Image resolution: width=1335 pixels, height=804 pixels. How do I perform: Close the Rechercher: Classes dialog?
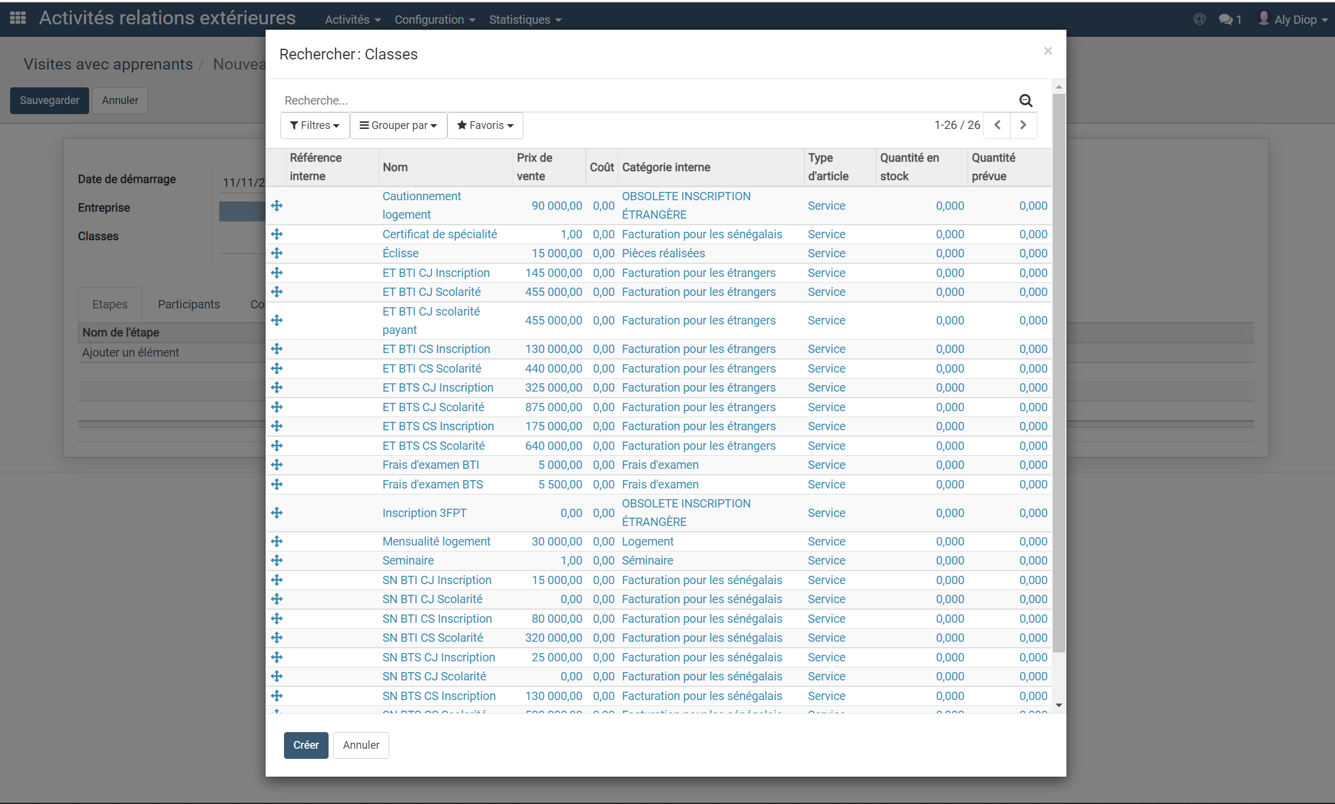1048,51
